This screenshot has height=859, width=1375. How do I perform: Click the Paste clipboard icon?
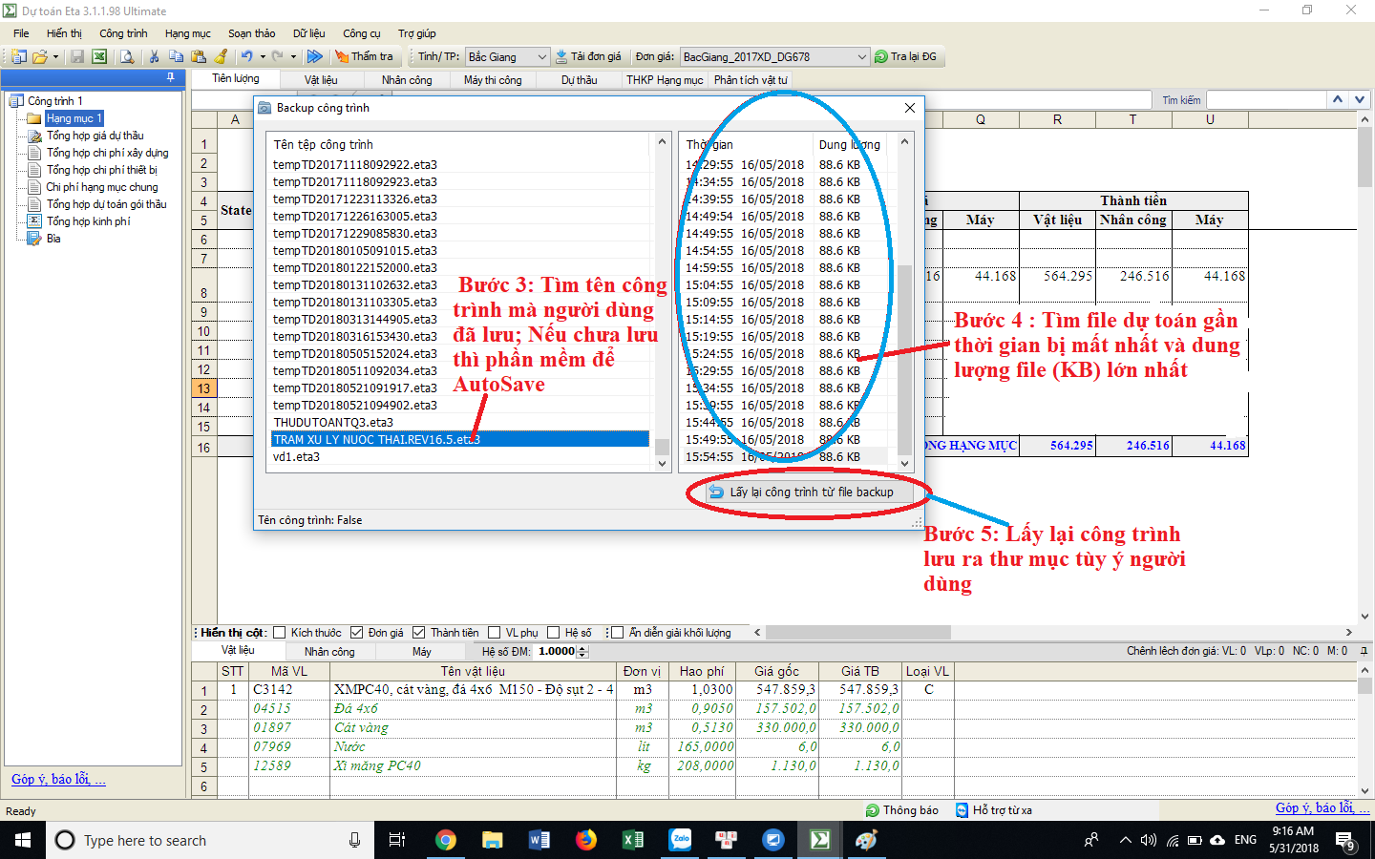tap(199, 57)
